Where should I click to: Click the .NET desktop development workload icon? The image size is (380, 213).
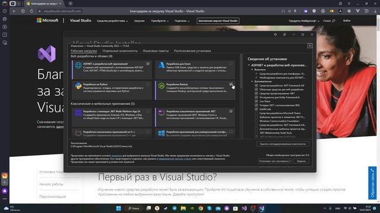[161, 113]
